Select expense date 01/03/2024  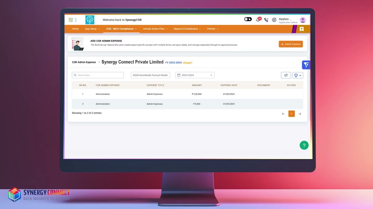tap(229, 104)
